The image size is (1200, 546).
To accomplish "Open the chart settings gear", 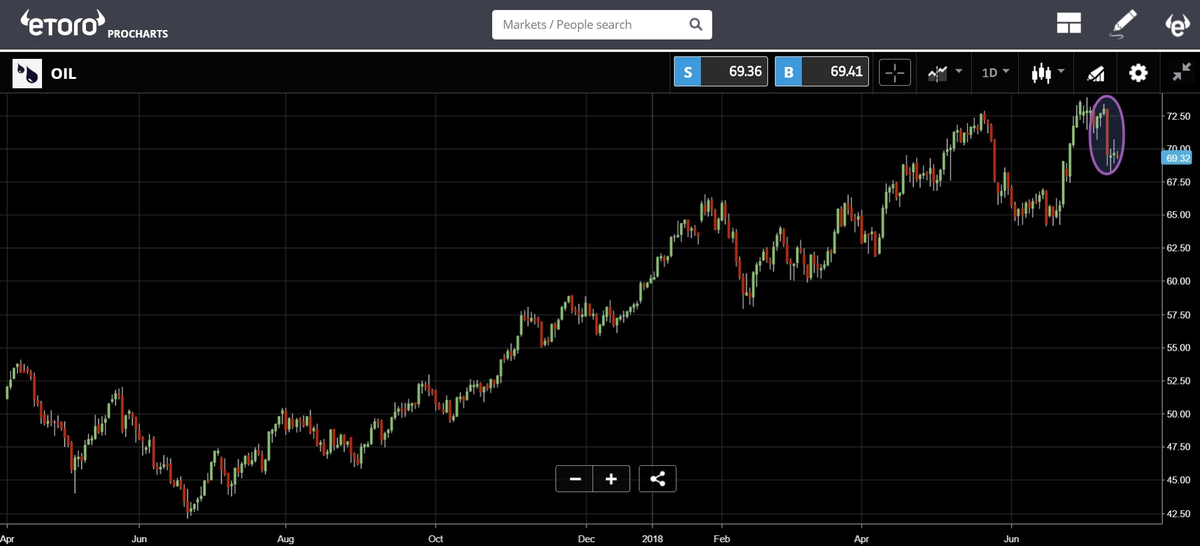I will coord(1138,73).
